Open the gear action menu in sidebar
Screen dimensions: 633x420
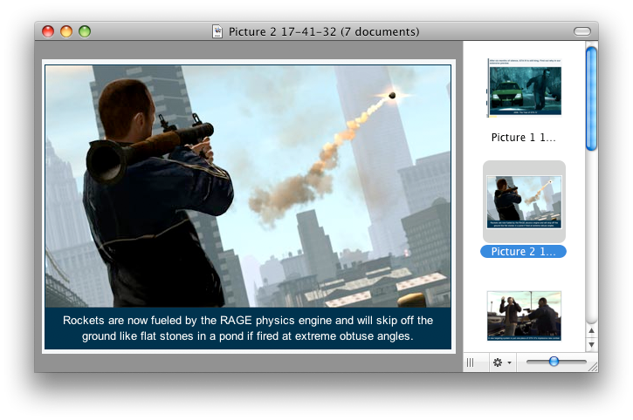click(x=502, y=362)
